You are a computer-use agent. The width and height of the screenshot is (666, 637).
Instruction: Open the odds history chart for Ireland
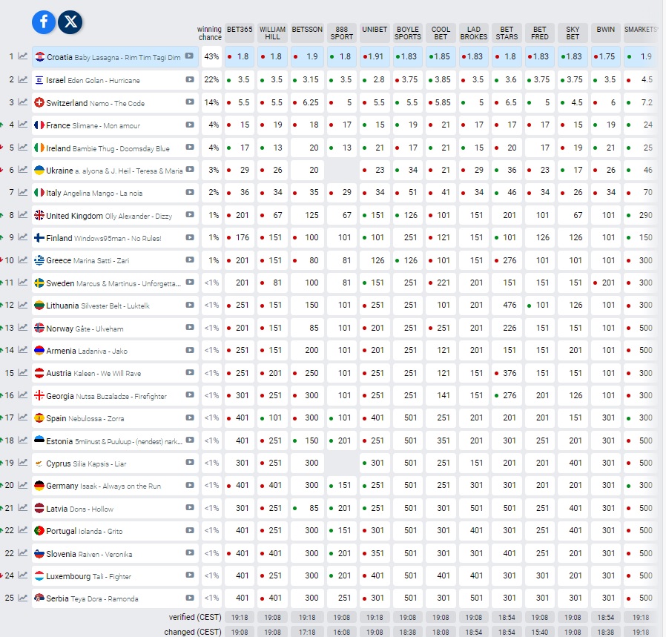(x=23, y=148)
